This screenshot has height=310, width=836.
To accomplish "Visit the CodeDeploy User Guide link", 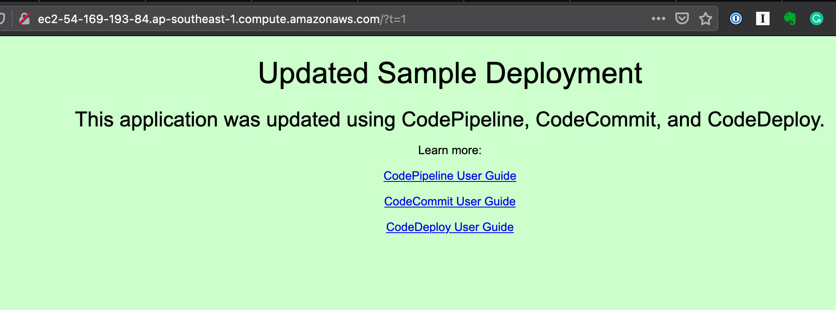I will coord(450,227).
